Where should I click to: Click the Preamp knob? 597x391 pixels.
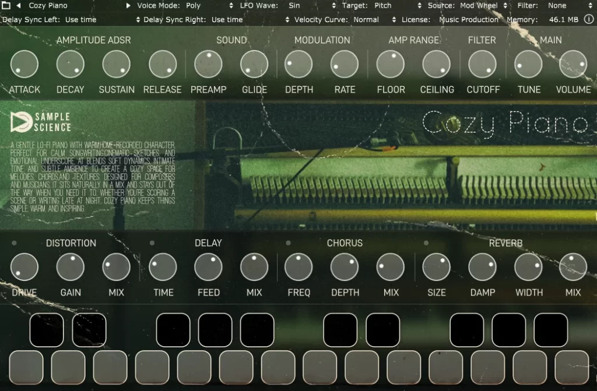[208, 64]
